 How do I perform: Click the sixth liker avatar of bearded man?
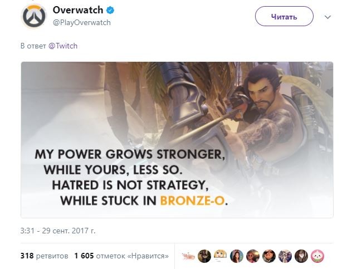[269, 256]
